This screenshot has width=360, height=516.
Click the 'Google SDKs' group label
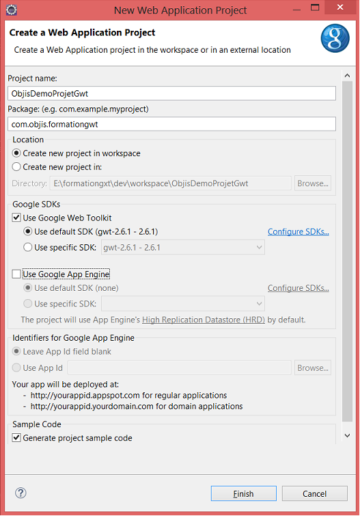[36, 205]
